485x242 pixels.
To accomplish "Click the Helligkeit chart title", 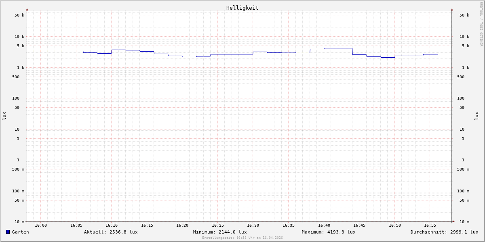I will click(242, 8).
